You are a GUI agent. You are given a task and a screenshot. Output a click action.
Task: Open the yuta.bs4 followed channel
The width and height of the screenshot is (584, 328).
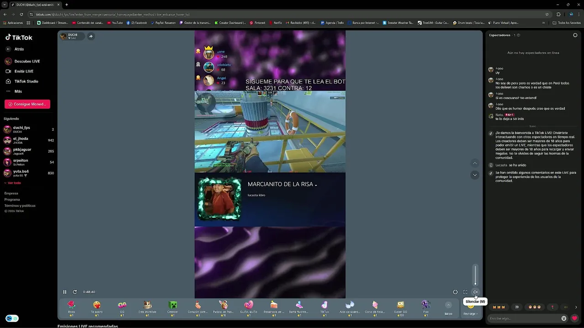29,173
